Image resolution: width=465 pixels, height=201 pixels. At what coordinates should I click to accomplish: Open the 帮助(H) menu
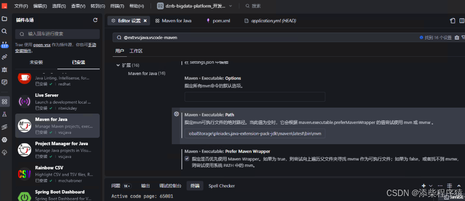point(137,6)
